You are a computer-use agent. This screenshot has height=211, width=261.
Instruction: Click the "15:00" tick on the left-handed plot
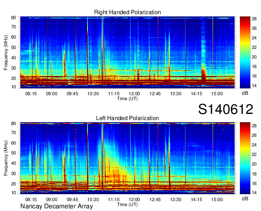tap(217, 200)
